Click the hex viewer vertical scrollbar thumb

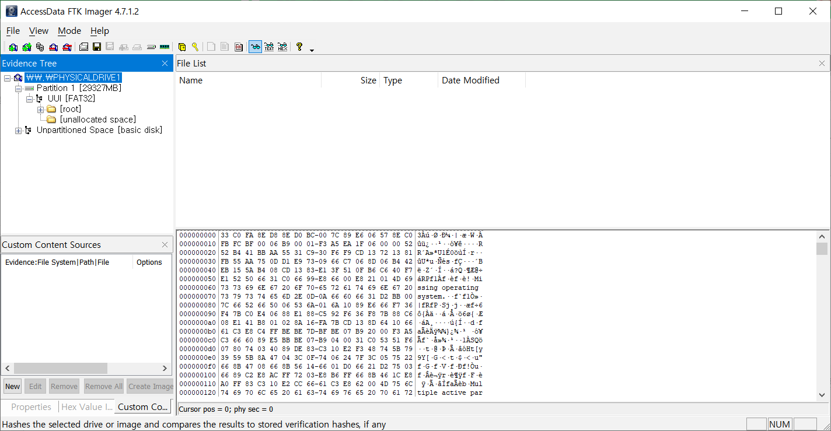pos(822,249)
